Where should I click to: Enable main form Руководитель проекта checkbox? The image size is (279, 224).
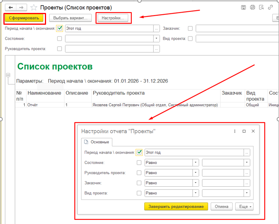[59, 49]
